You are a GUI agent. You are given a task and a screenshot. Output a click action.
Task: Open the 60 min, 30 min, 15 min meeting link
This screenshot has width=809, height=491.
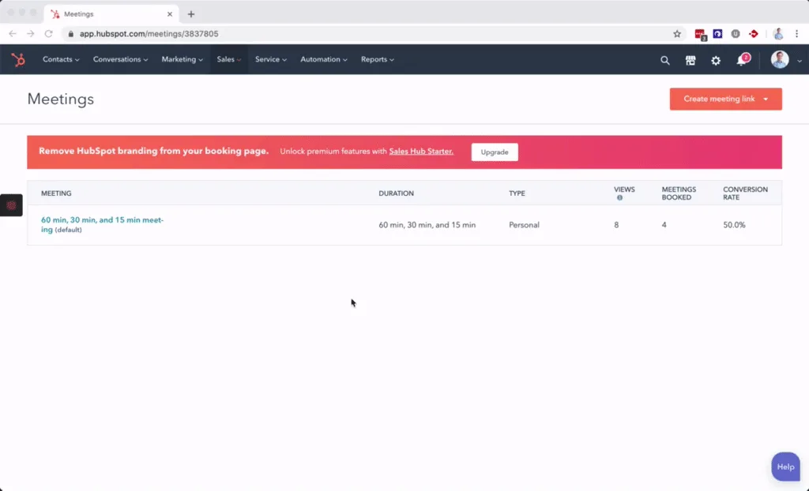click(102, 224)
